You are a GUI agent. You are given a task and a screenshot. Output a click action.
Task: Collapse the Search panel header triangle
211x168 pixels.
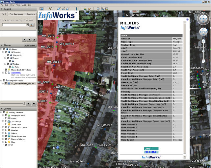click(x=2, y=9)
